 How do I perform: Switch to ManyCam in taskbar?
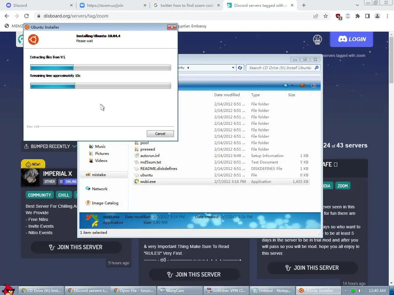(x=180, y=290)
